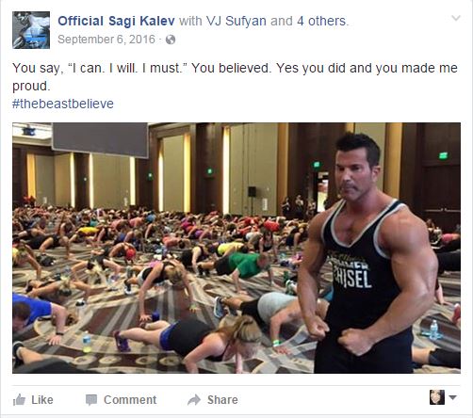Click the thumbs-up Like icon

tap(19, 399)
